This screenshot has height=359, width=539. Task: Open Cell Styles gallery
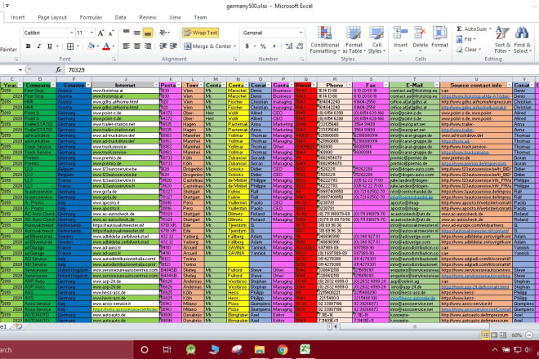click(376, 40)
